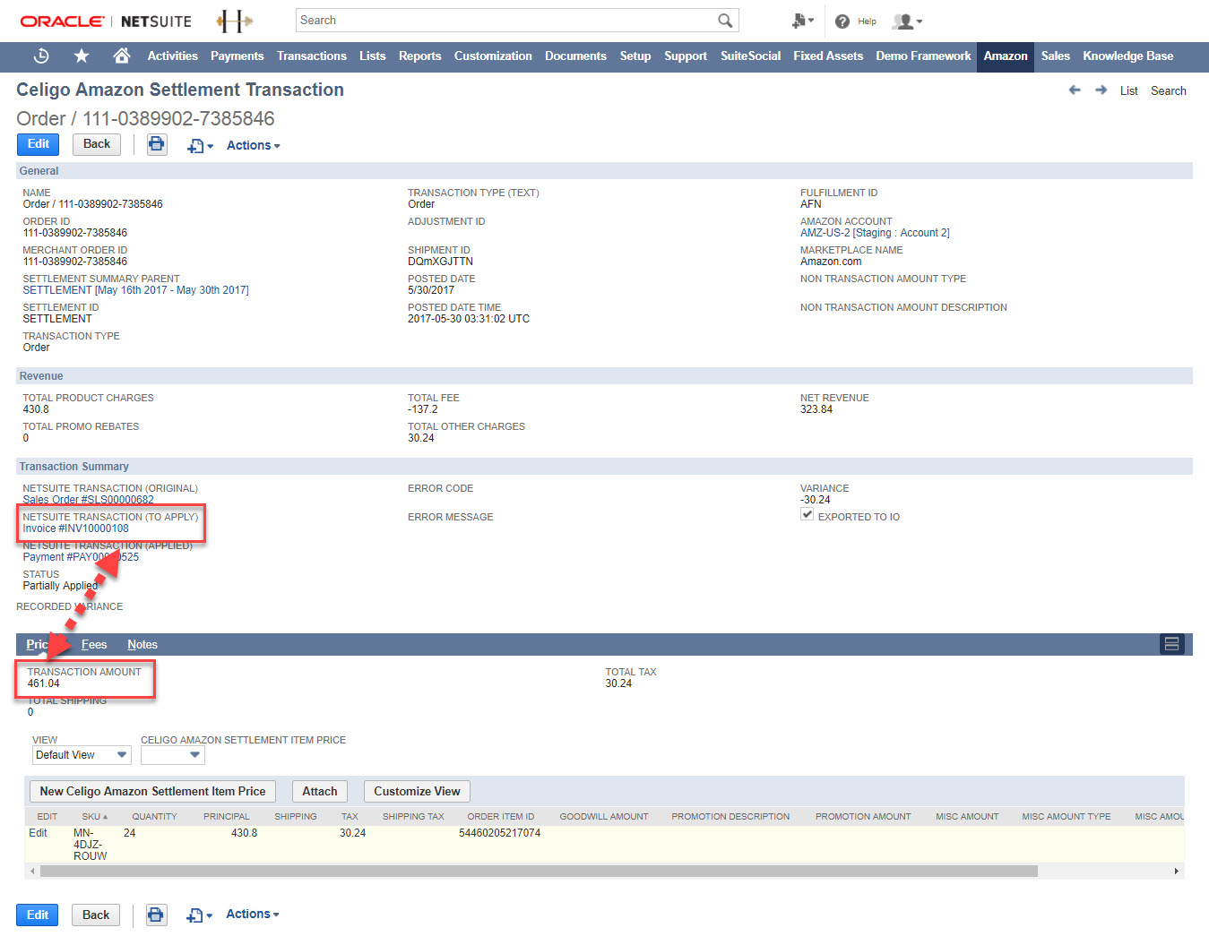
Task: Open the SuiteSocial menu
Action: point(750,56)
